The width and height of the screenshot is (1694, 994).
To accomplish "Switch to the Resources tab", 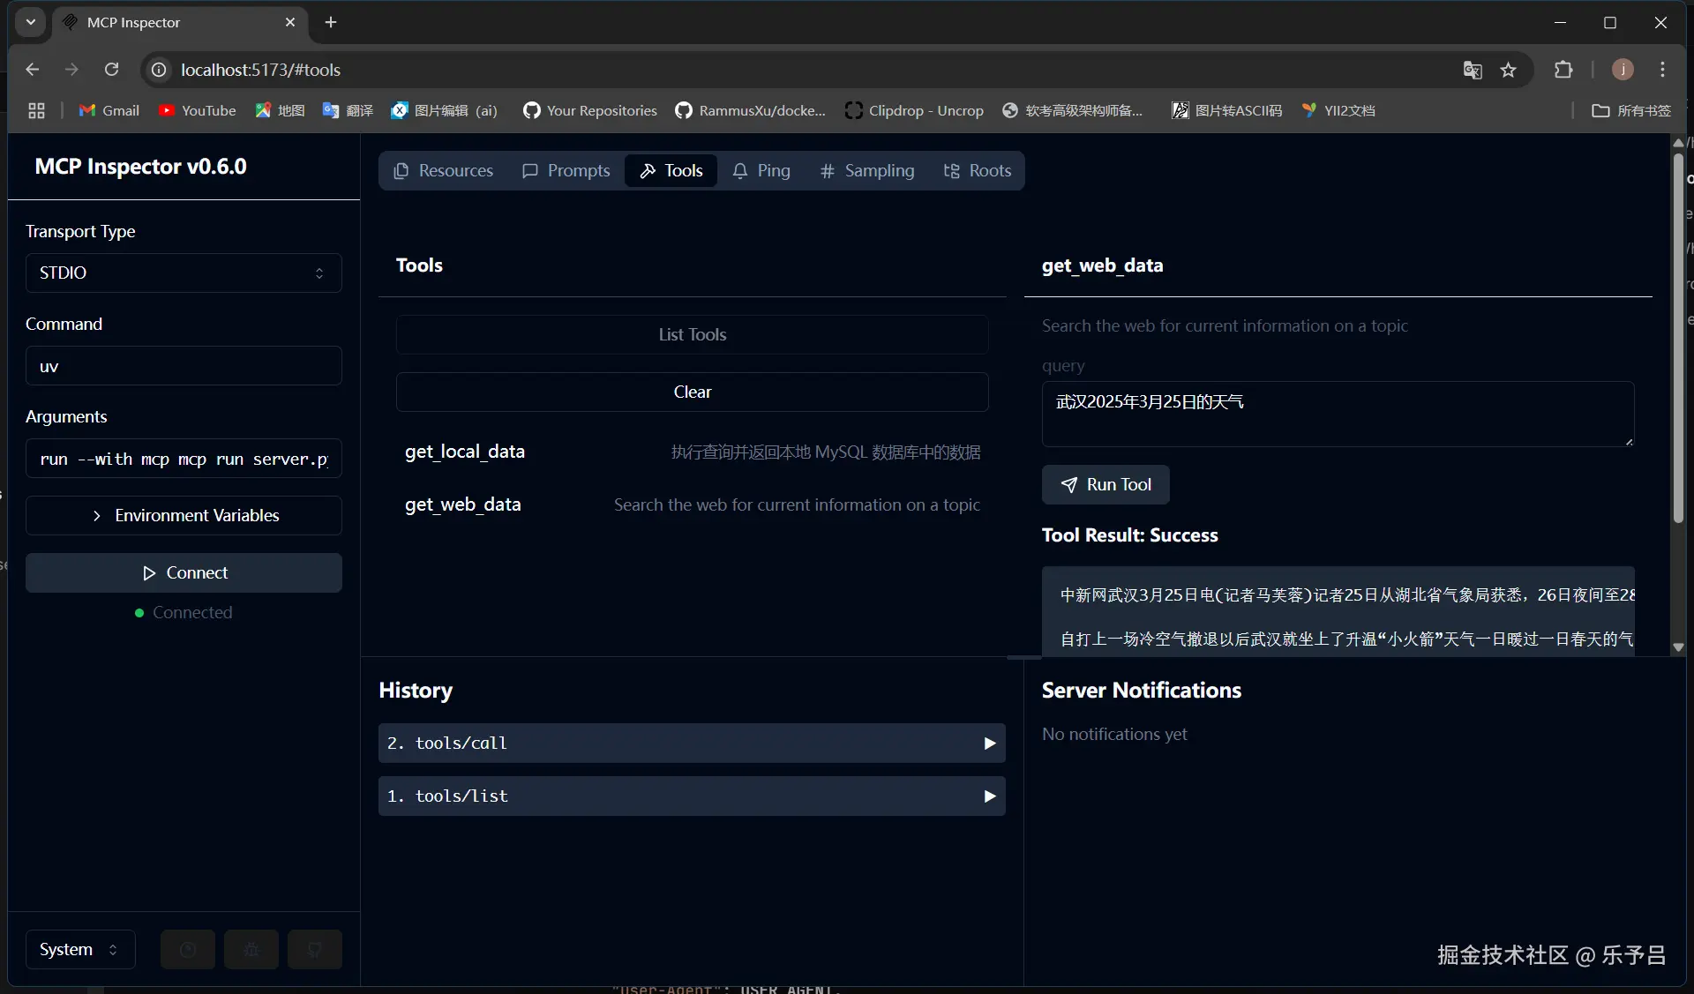I will point(443,171).
